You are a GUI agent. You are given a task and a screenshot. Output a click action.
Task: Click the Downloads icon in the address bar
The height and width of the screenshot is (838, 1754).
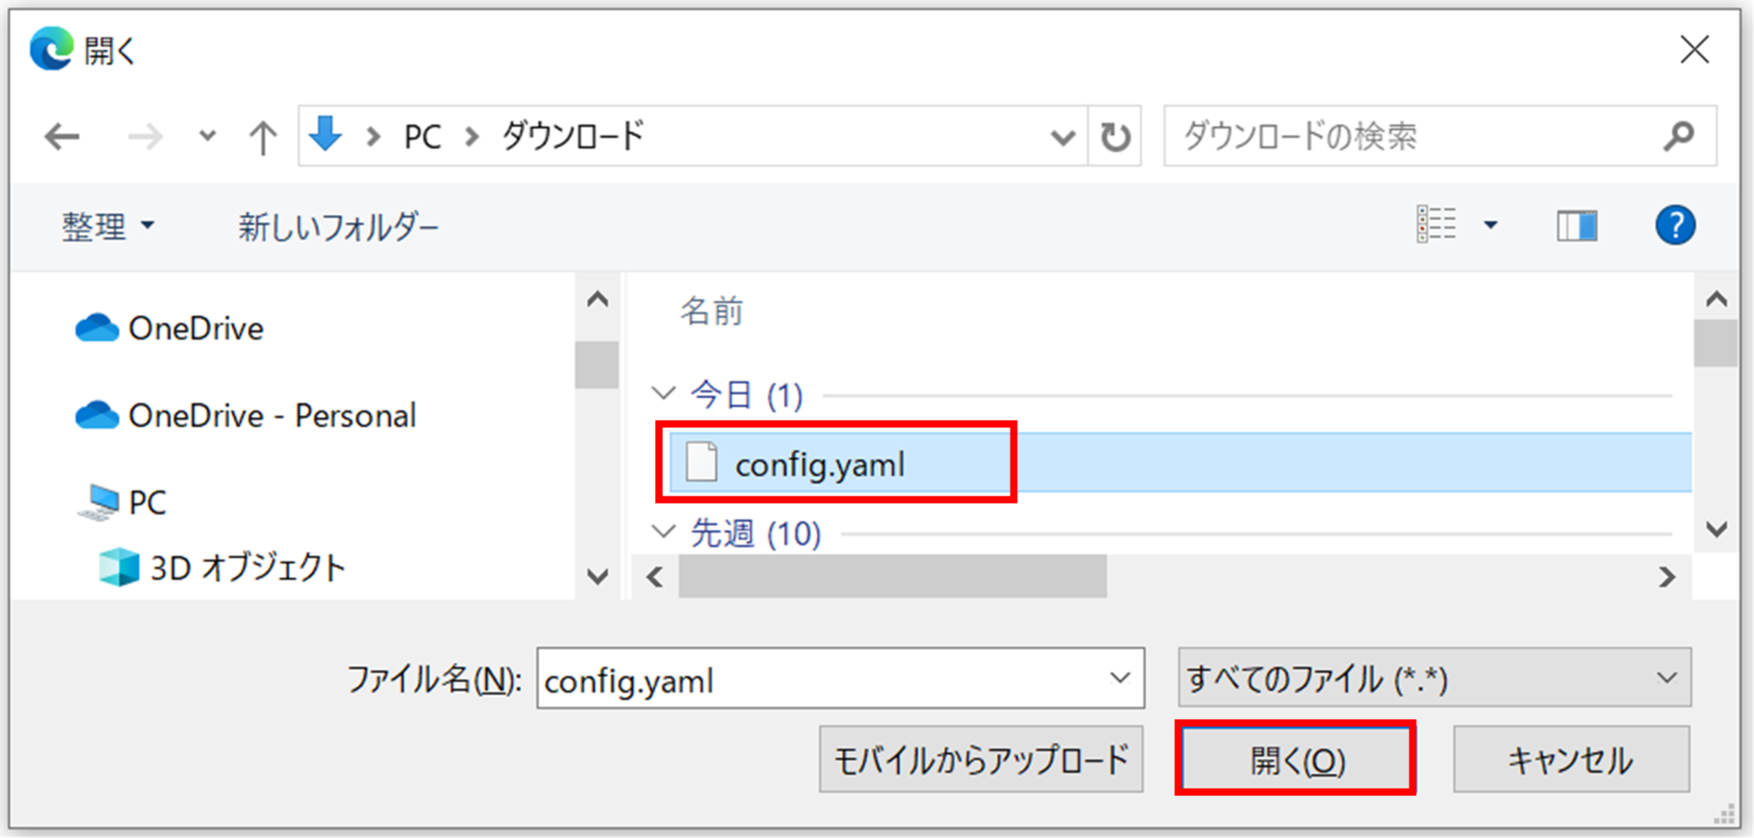pos(325,135)
